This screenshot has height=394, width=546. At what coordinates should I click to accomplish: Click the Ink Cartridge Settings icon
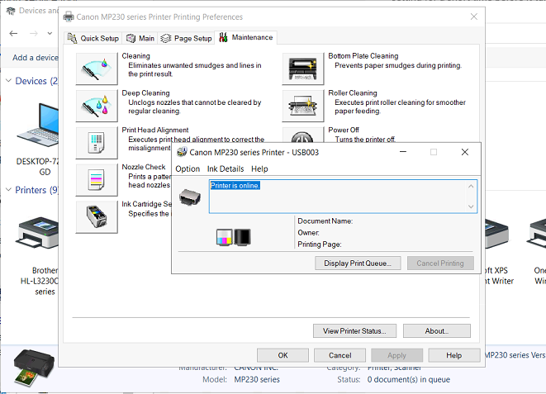coord(97,216)
